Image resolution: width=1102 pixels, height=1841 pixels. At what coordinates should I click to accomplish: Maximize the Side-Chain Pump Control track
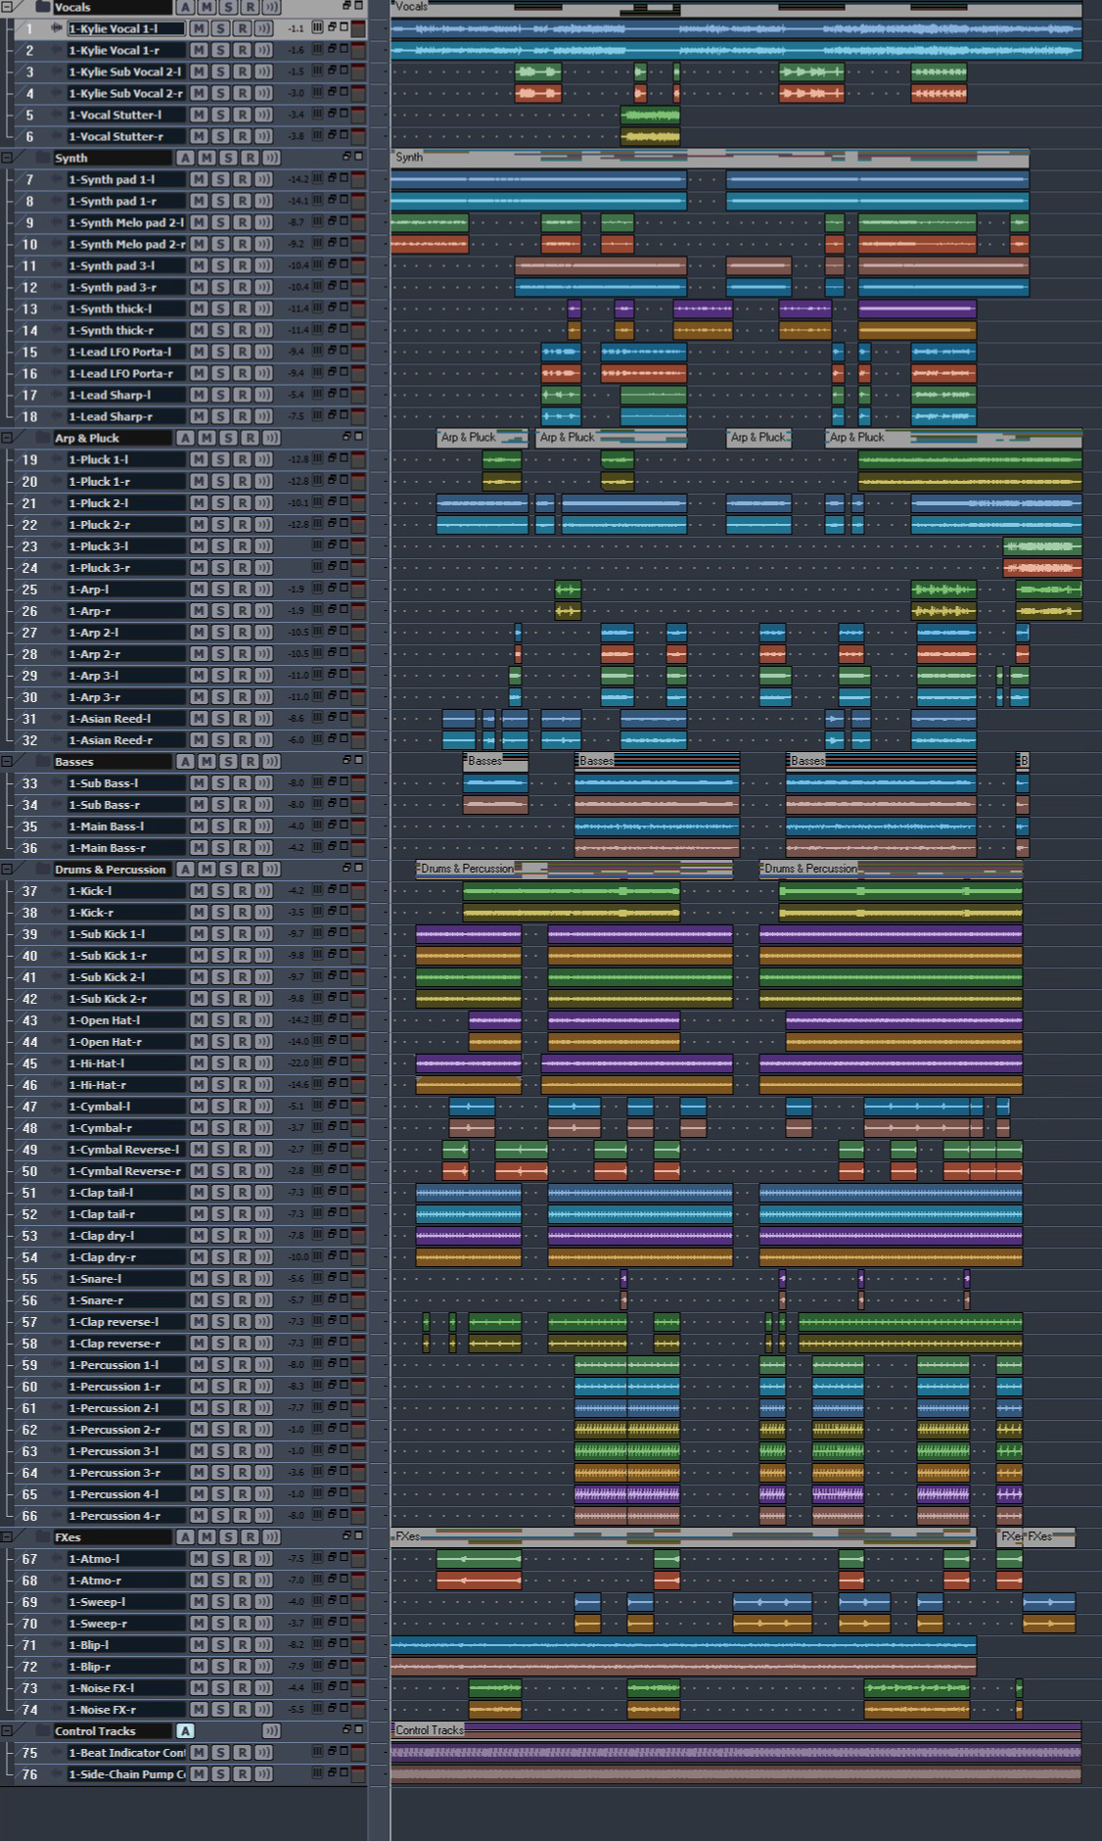pyautogui.click(x=344, y=1771)
